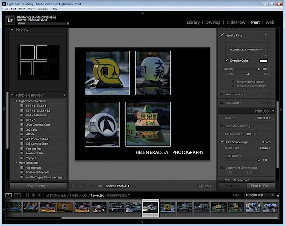
Task: Uncheck the Identity Plate checkbox
Action: pos(222,35)
